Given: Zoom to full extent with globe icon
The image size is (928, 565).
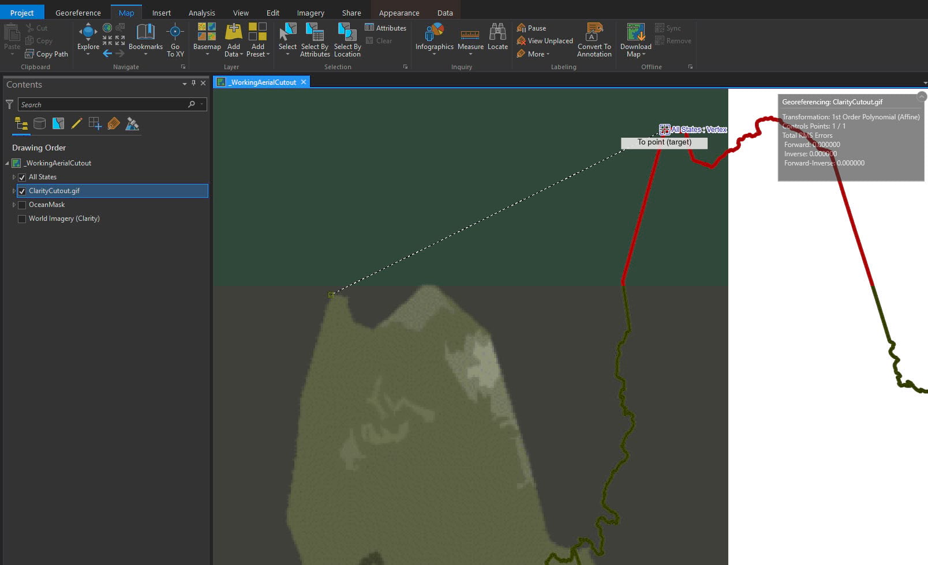Looking at the screenshot, I should coord(107,28).
